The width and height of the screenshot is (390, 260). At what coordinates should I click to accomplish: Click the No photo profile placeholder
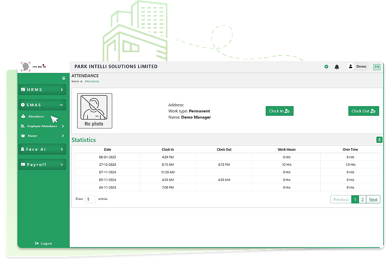coord(94,111)
